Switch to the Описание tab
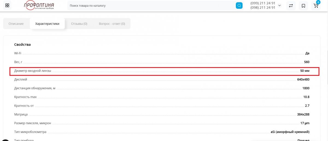The width and height of the screenshot is (328, 141). [16, 24]
